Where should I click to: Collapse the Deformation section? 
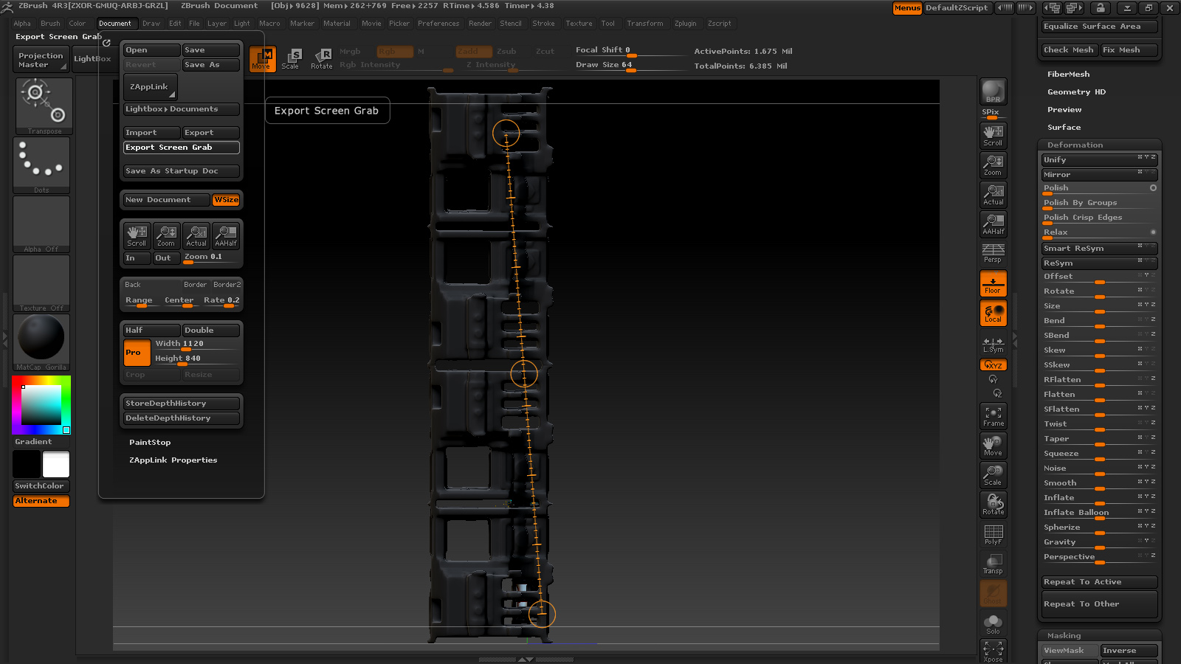click(x=1075, y=145)
